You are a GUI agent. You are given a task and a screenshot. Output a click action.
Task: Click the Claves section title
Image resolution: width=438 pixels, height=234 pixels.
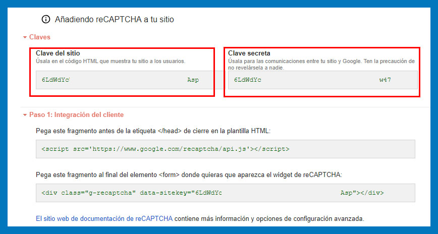point(40,37)
